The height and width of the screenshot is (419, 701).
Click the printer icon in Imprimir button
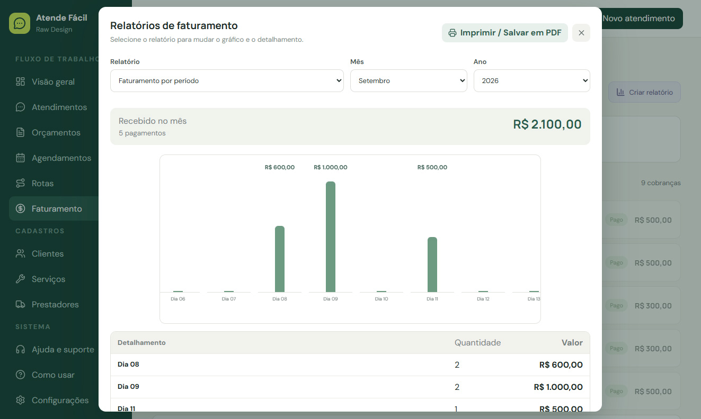(452, 33)
